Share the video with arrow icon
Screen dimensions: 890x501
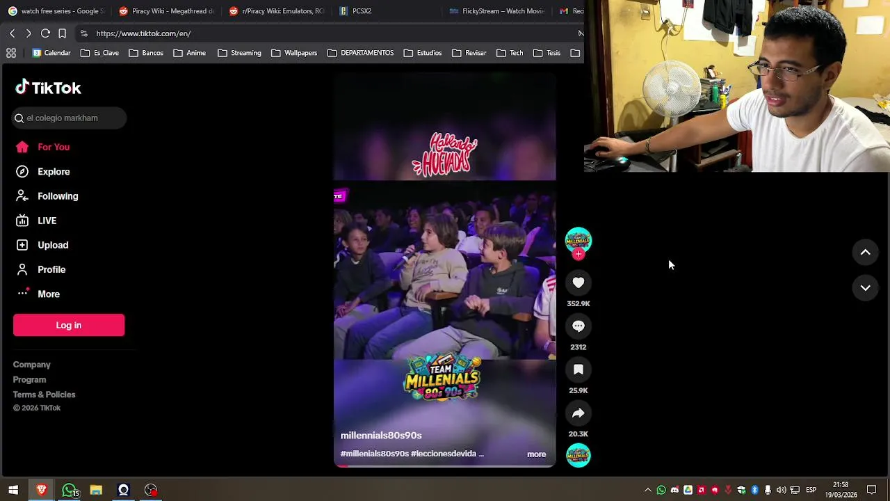(578, 413)
